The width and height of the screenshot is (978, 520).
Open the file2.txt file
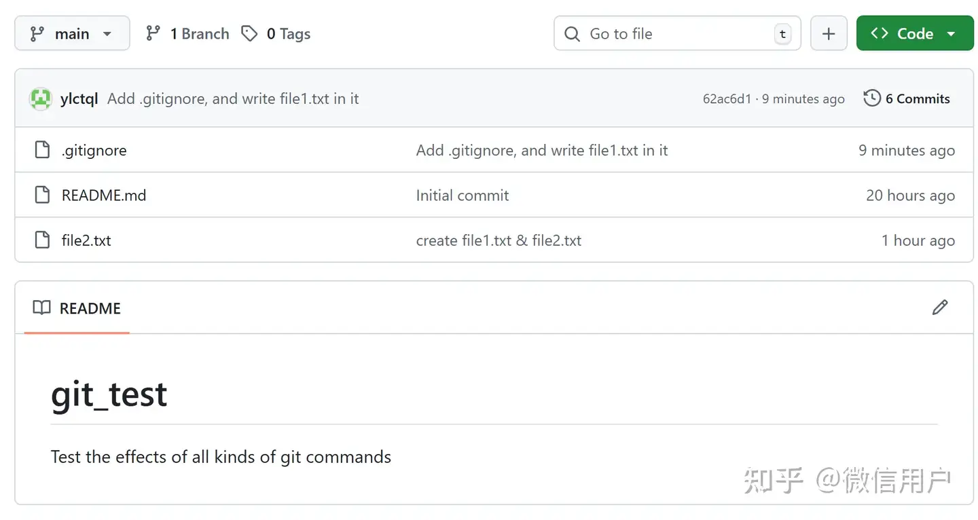pos(86,240)
